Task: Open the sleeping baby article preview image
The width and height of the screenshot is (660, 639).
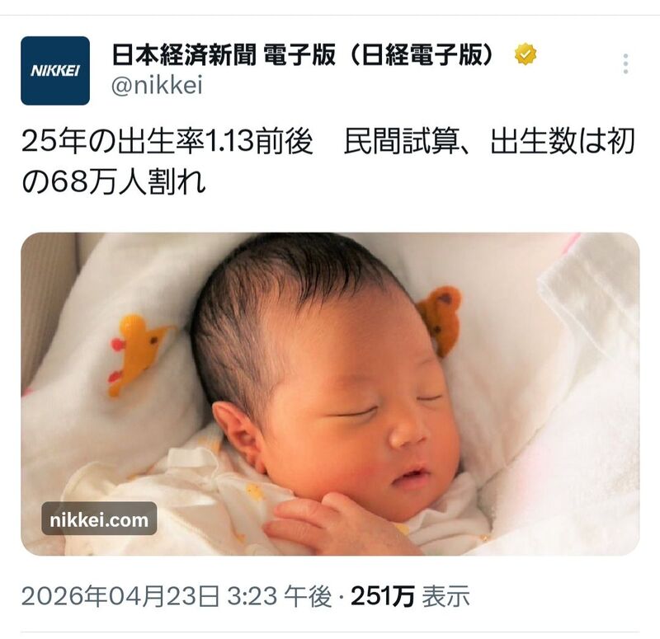Action: (x=330, y=394)
